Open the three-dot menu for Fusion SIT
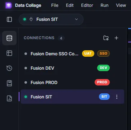The image size is (131, 130). pyautogui.click(x=117, y=97)
